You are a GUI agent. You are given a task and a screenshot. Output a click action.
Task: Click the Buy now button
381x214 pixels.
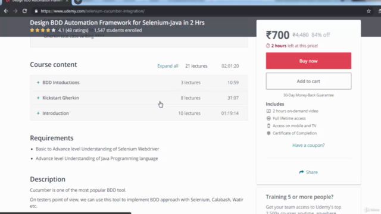point(308,61)
